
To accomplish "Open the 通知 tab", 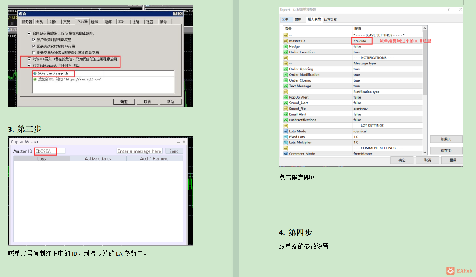I will tap(95, 22).
